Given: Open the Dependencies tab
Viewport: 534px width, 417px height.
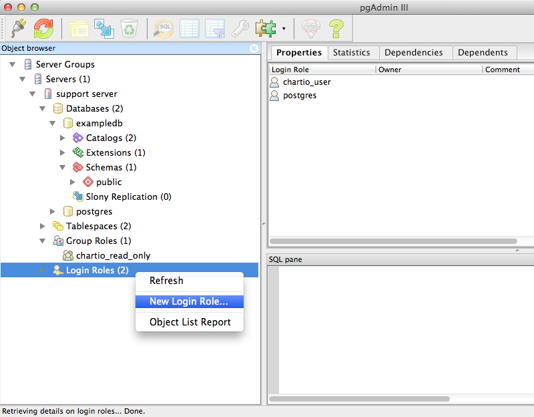Looking at the screenshot, I should pos(415,52).
